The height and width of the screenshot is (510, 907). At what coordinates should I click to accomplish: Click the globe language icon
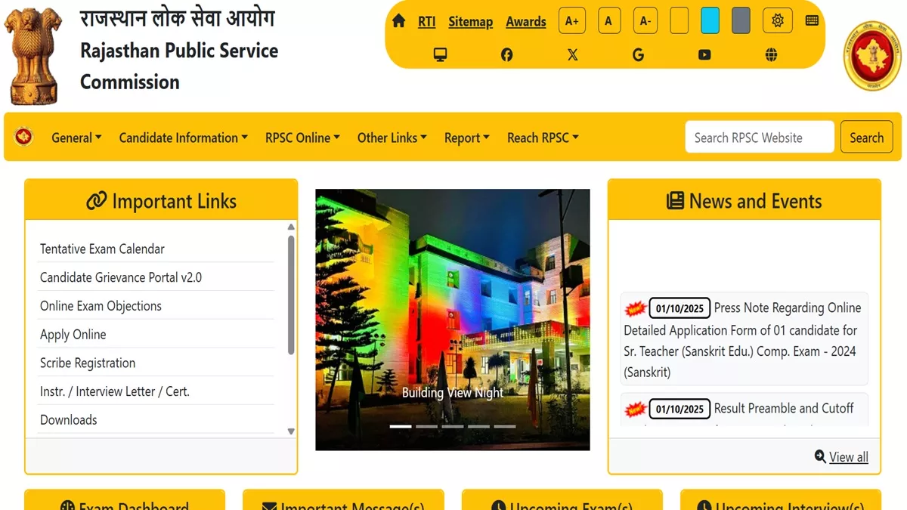click(x=771, y=54)
